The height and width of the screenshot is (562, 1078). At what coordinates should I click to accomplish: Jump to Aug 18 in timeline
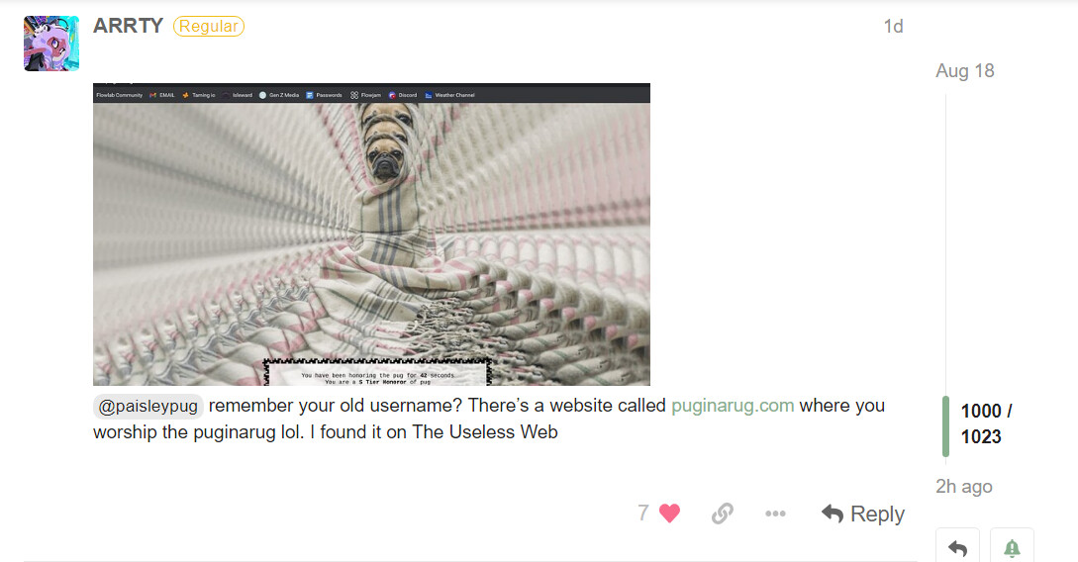(964, 71)
